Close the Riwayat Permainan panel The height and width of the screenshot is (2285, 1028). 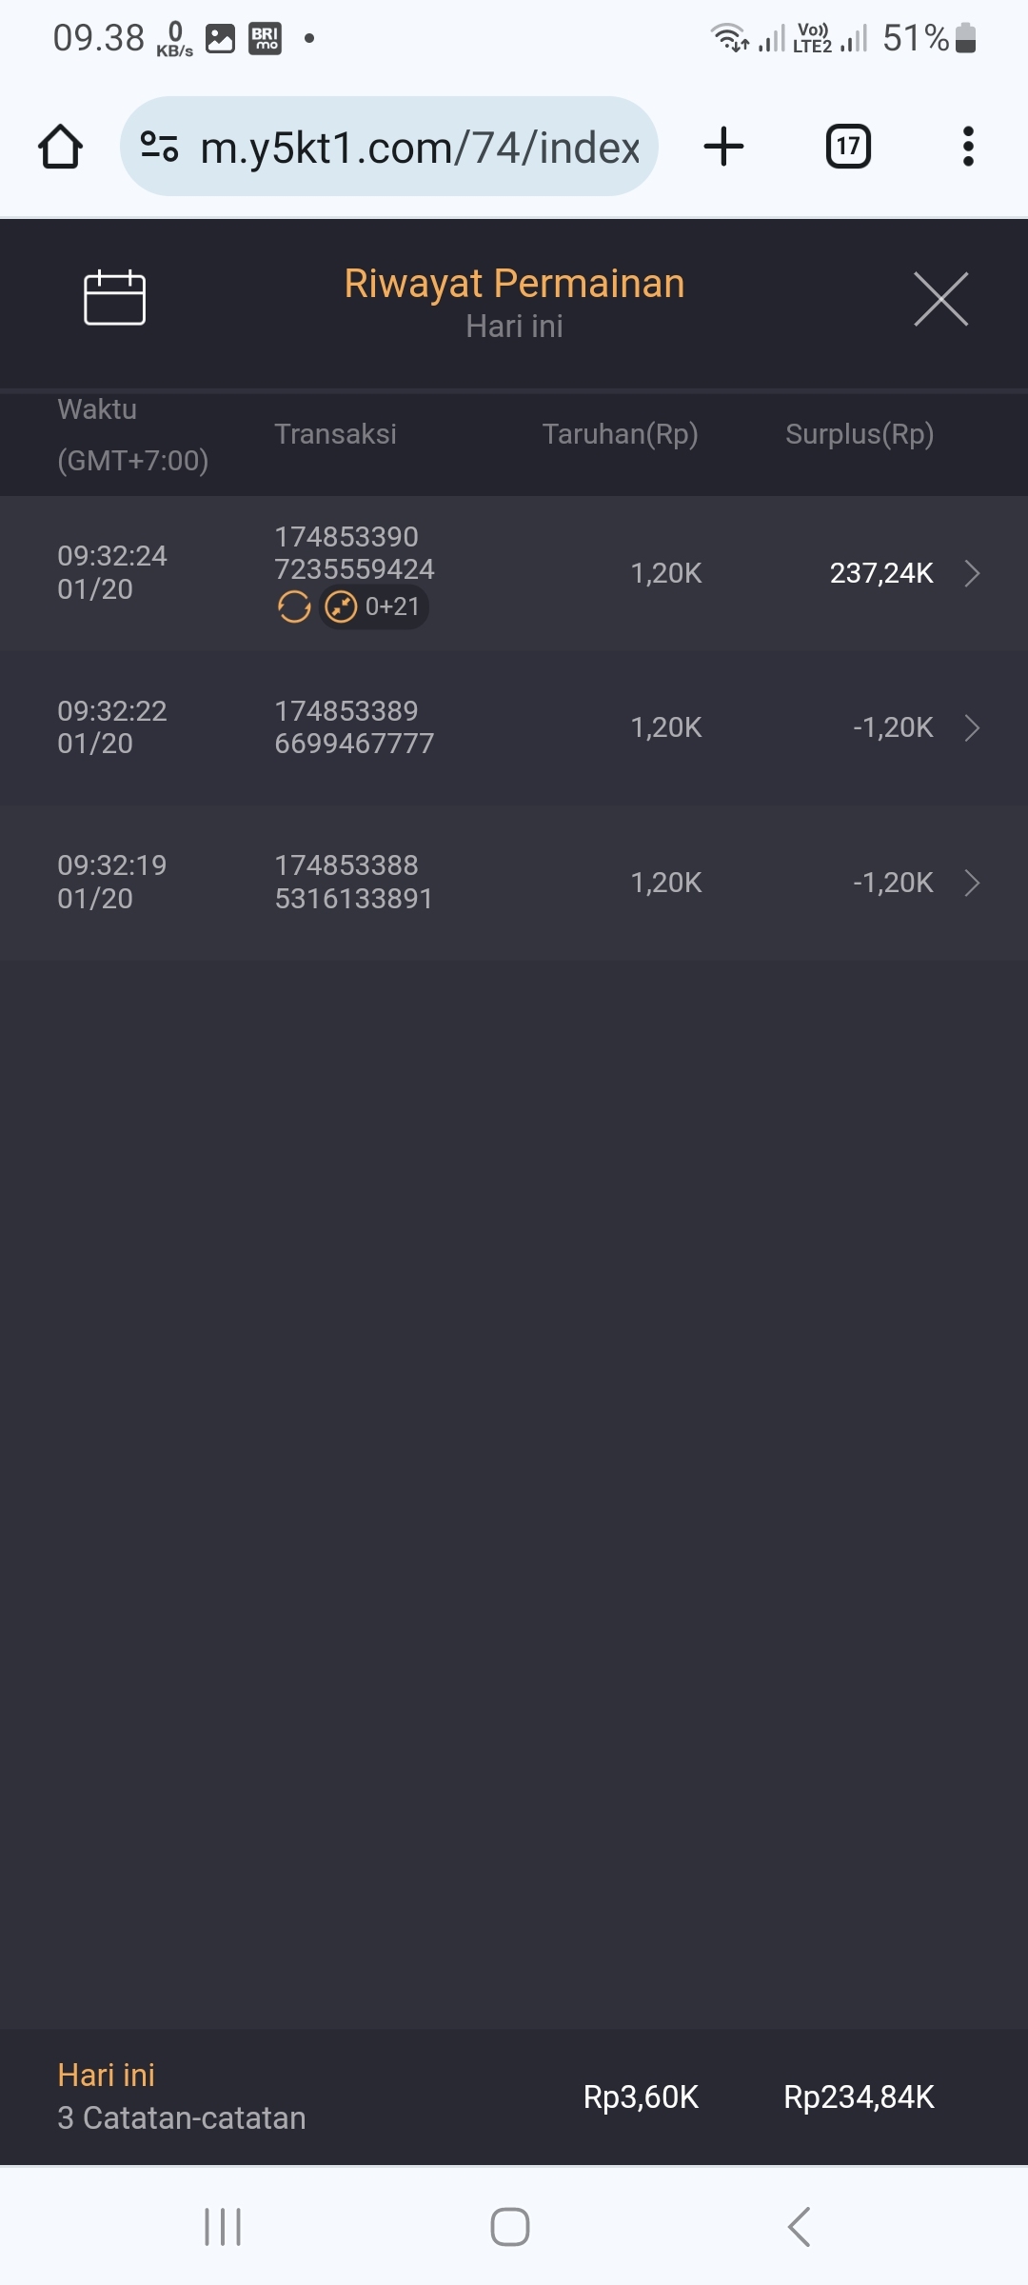[x=940, y=299]
